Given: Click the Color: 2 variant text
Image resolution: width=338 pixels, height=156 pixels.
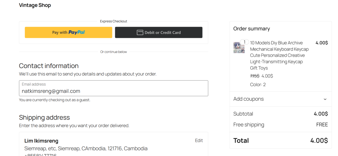Looking at the screenshot, I should pyautogui.click(x=258, y=85).
